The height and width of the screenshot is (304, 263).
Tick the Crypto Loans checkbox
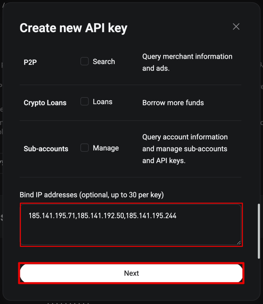click(x=84, y=102)
